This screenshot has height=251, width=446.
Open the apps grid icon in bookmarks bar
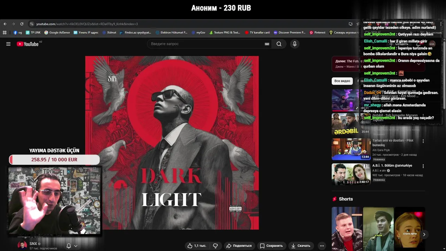5,32
